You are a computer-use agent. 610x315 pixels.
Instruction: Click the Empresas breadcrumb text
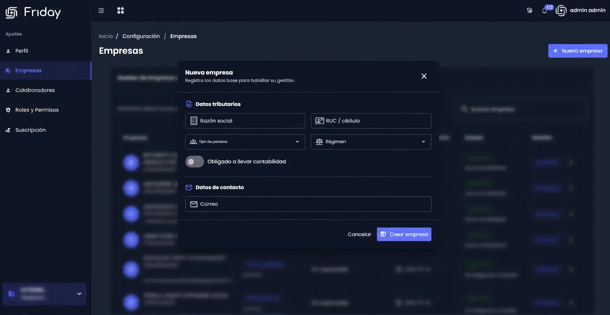(183, 36)
